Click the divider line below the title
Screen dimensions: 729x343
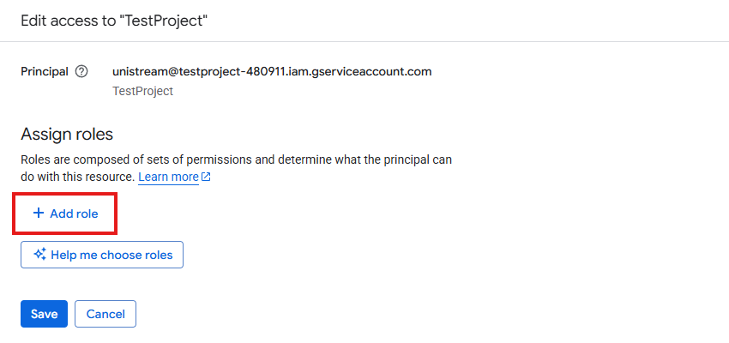pos(364,41)
